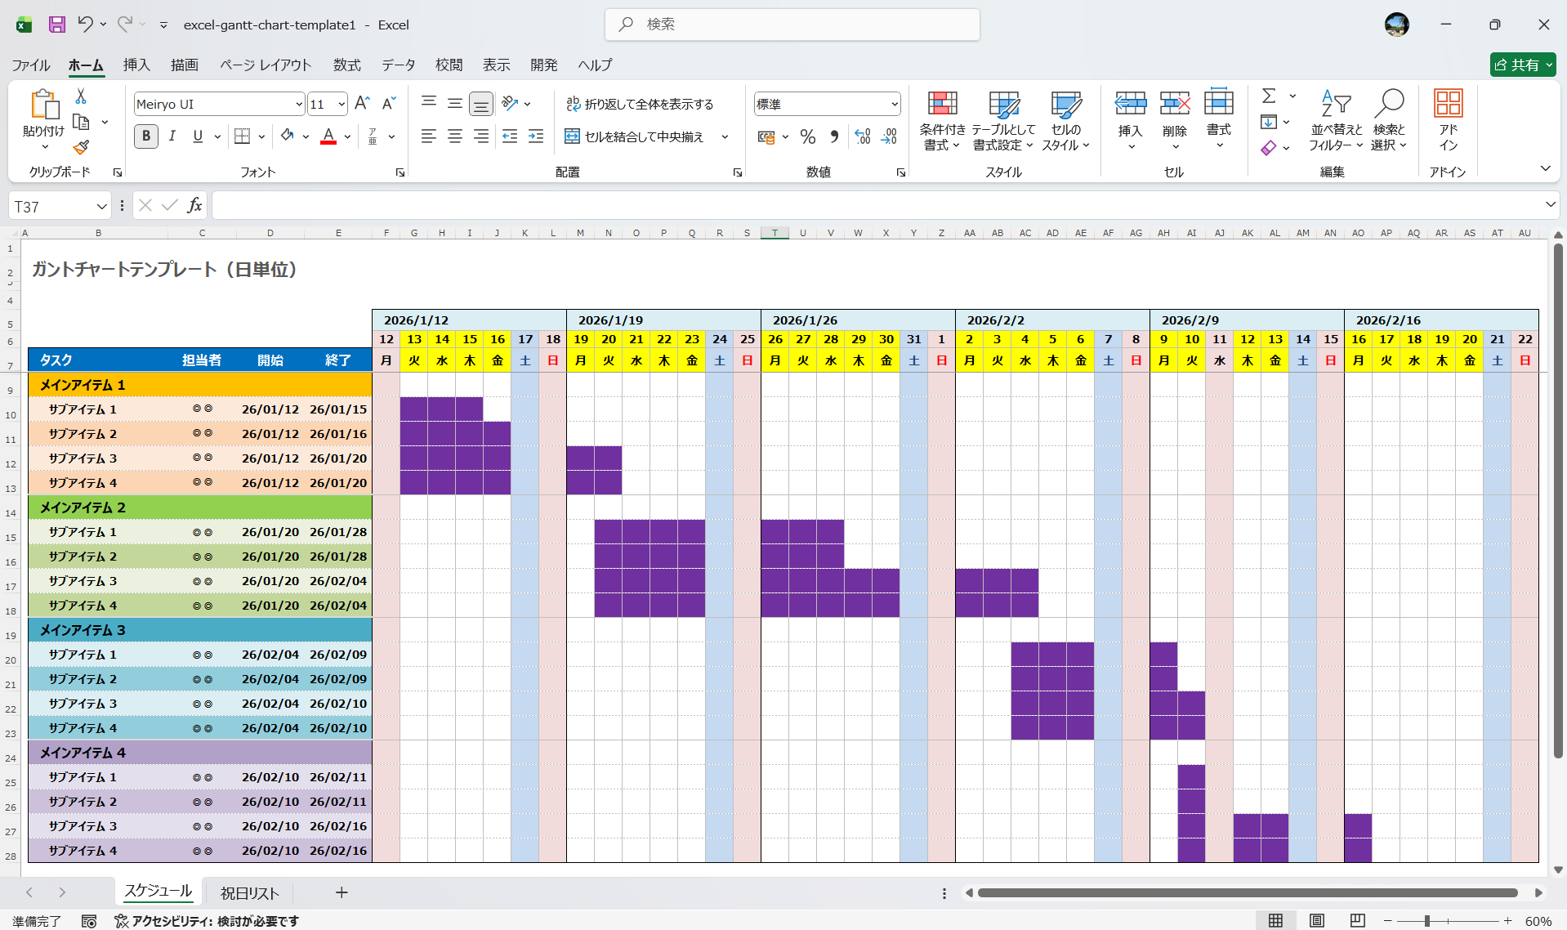This screenshot has width=1567, height=930.
Task: Switch to the 祝日リスト sheet tab
Action: (x=250, y=893)
